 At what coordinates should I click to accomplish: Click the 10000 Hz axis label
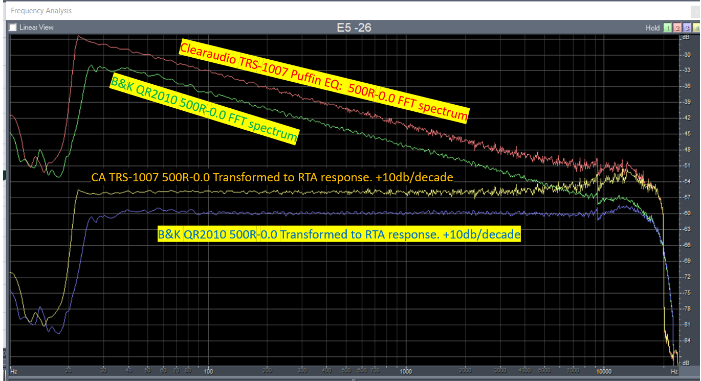[604, 371]
